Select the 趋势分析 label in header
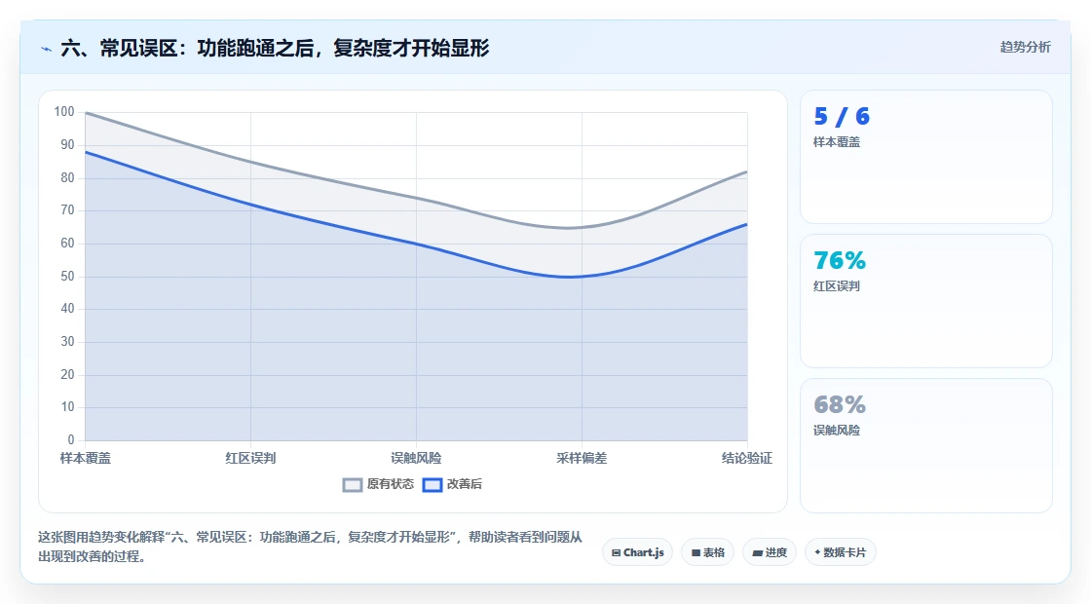The width and height of the screenshot is (1091, 604). pyautogui.click(x=1025, y=48)
